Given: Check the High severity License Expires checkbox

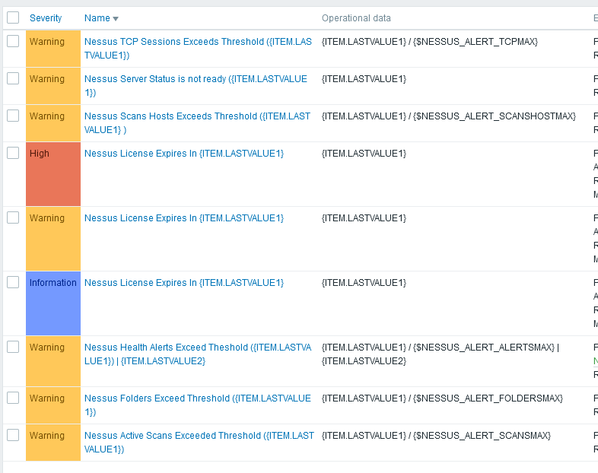Looking at the screenshot, I should point(13,153).
